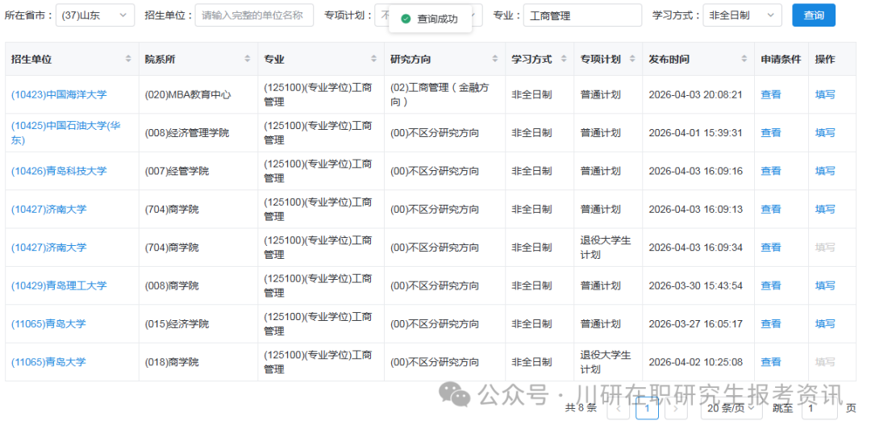The image size is (871, 429).
Task: Sort by 研究方向 column arrows
Action: coord(495,59)
